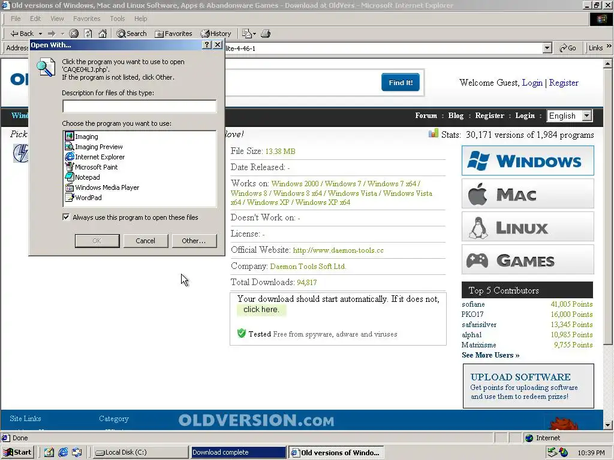Click the Daemon Tools Soft Ltd. company link
Image resolution: width=614 pixels, height=460 pixels.
[x=308, y=267]
